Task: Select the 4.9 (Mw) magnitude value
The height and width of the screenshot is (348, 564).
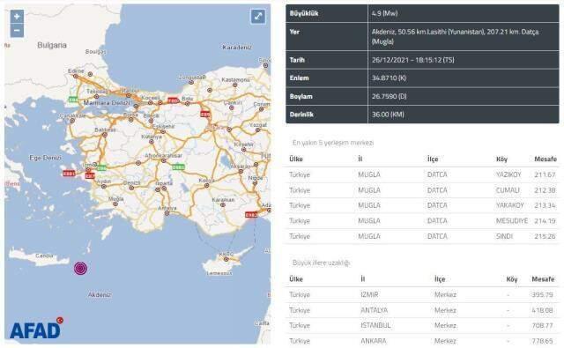Action: (x=384, y=13)
